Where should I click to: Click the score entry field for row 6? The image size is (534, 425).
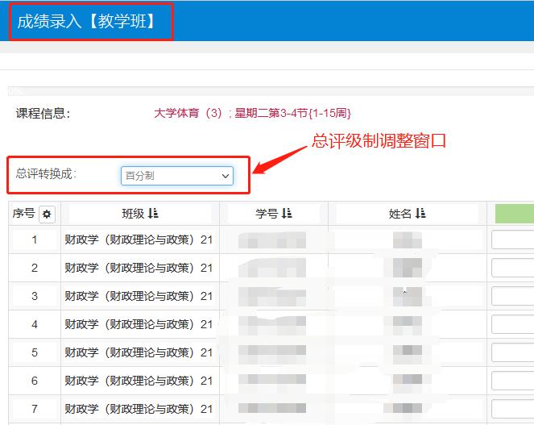pos(513,381)
